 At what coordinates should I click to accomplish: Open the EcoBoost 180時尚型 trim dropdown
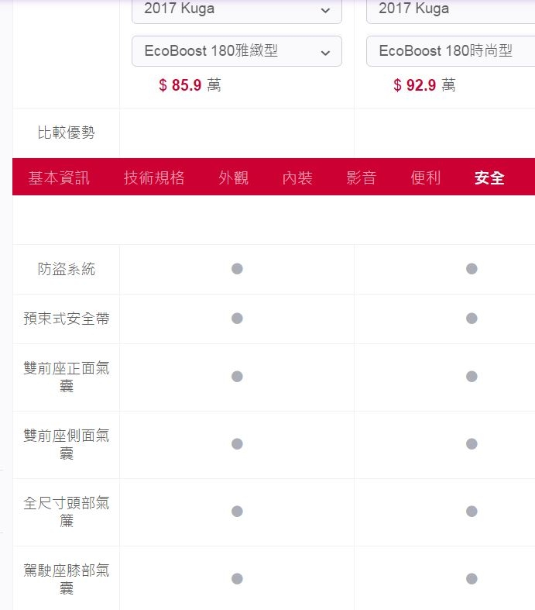[451, 51]
